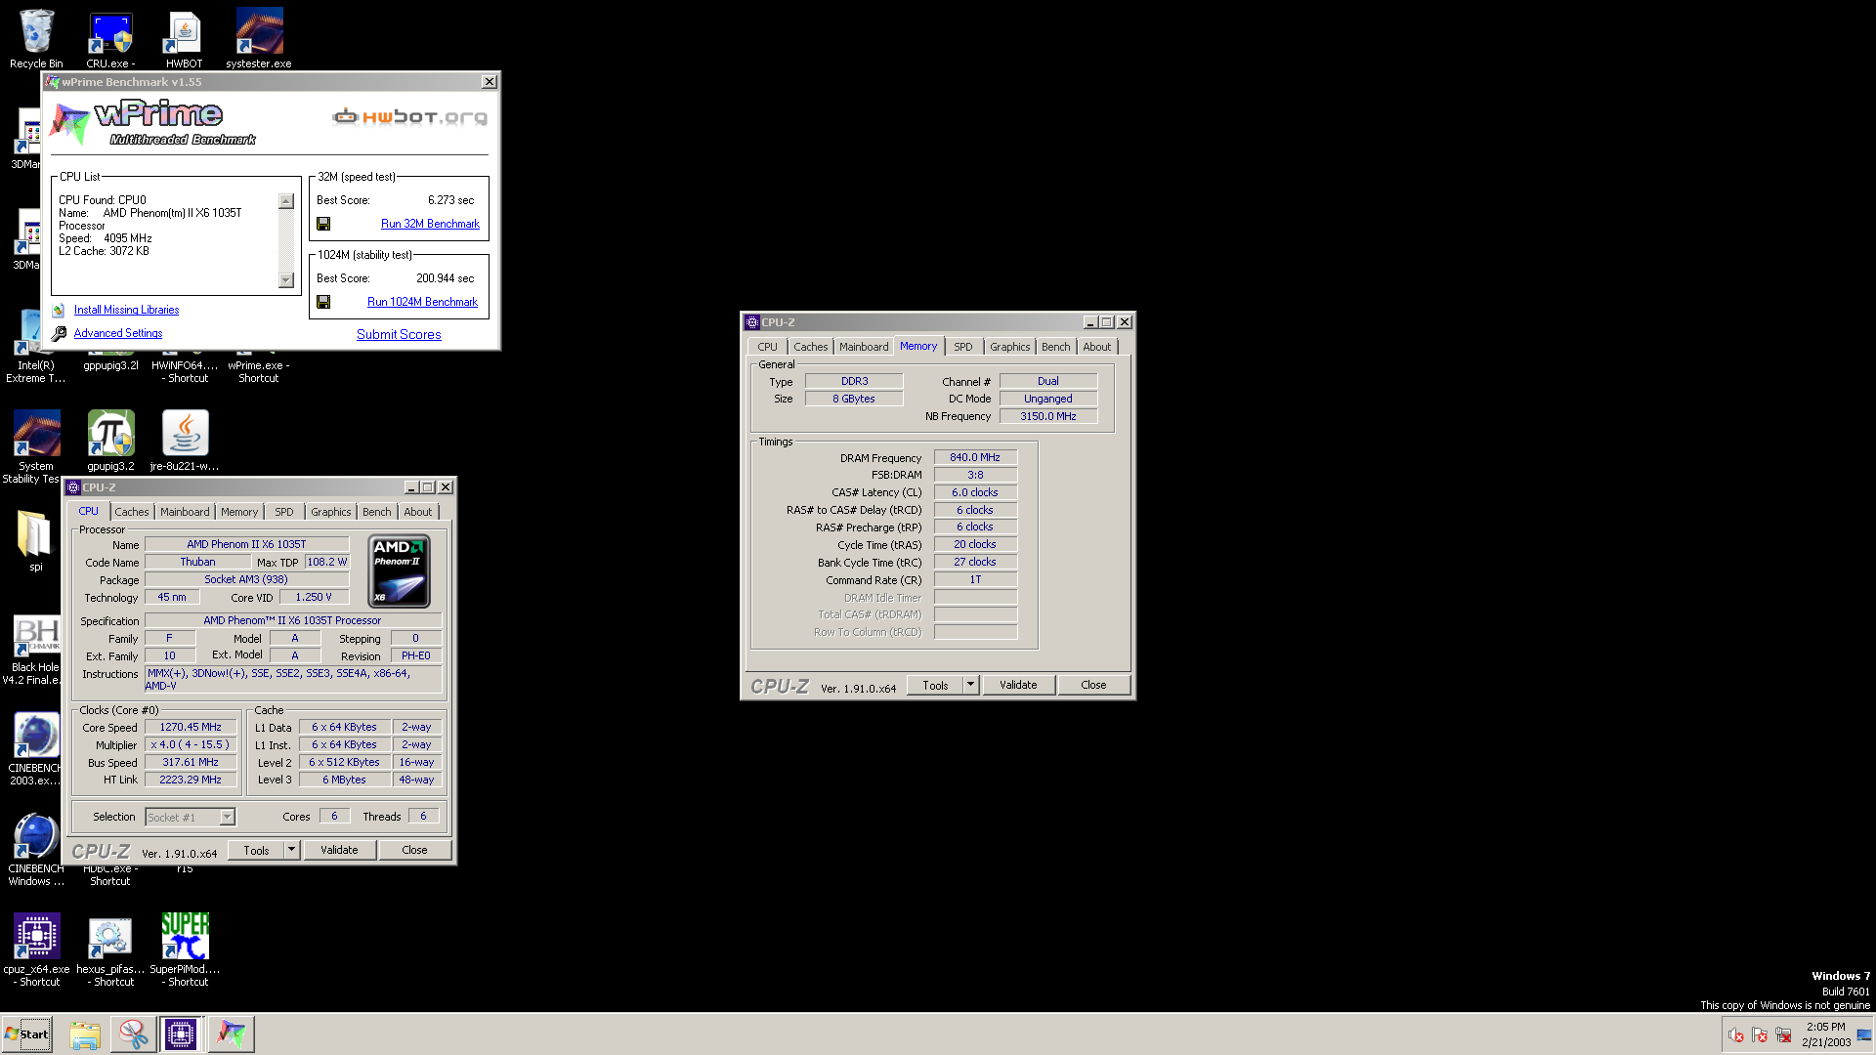Open Bench tab in CPU-Z Memory window
Screen dimensions: 1876x1055
[1055, 347]
